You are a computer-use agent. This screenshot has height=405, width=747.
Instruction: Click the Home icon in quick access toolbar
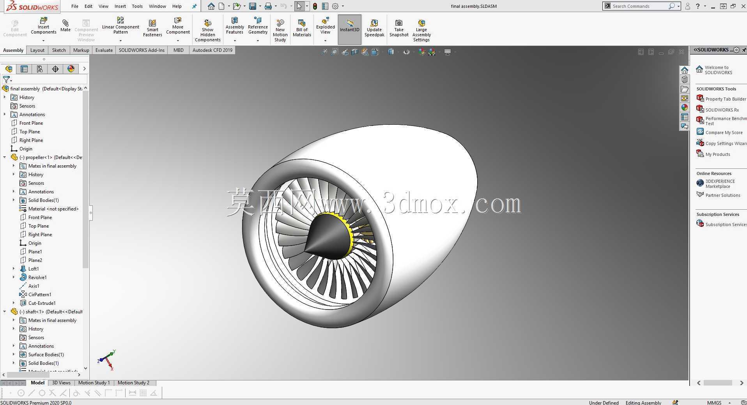click(211, 6)
